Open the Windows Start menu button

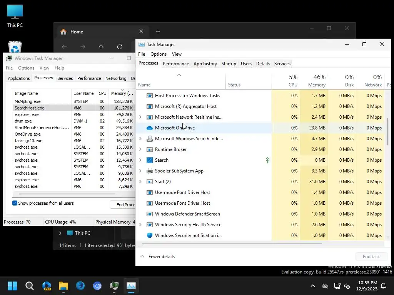(12, 286)
